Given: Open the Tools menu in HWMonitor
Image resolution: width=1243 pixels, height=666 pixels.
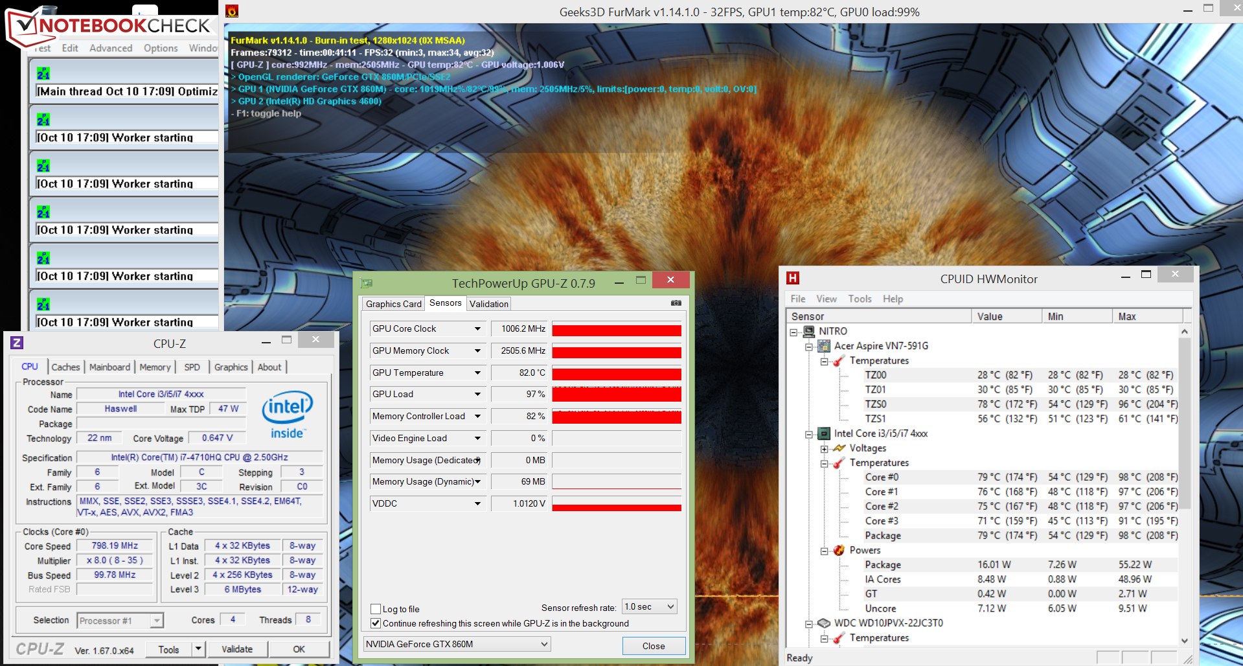Looking at the screenshot, I should coord(860,299).
